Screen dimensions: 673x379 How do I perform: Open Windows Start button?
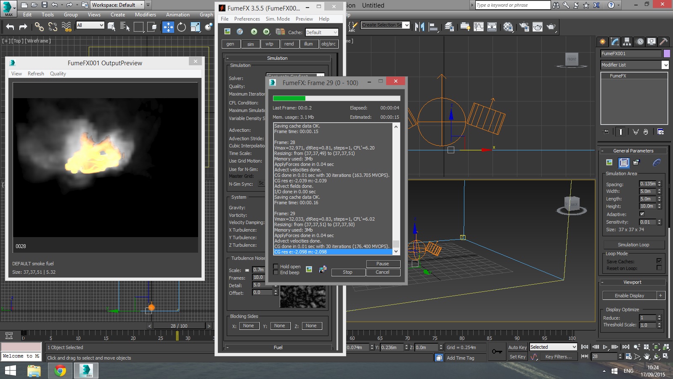[x=10, y=371]
